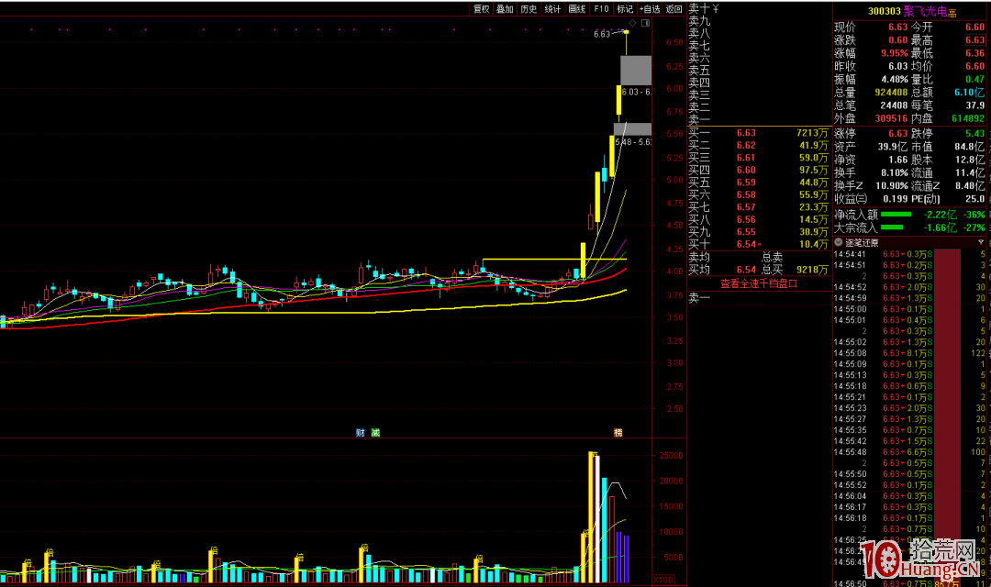Click the 返回 back button
The image size is (991, 587).
674,9
